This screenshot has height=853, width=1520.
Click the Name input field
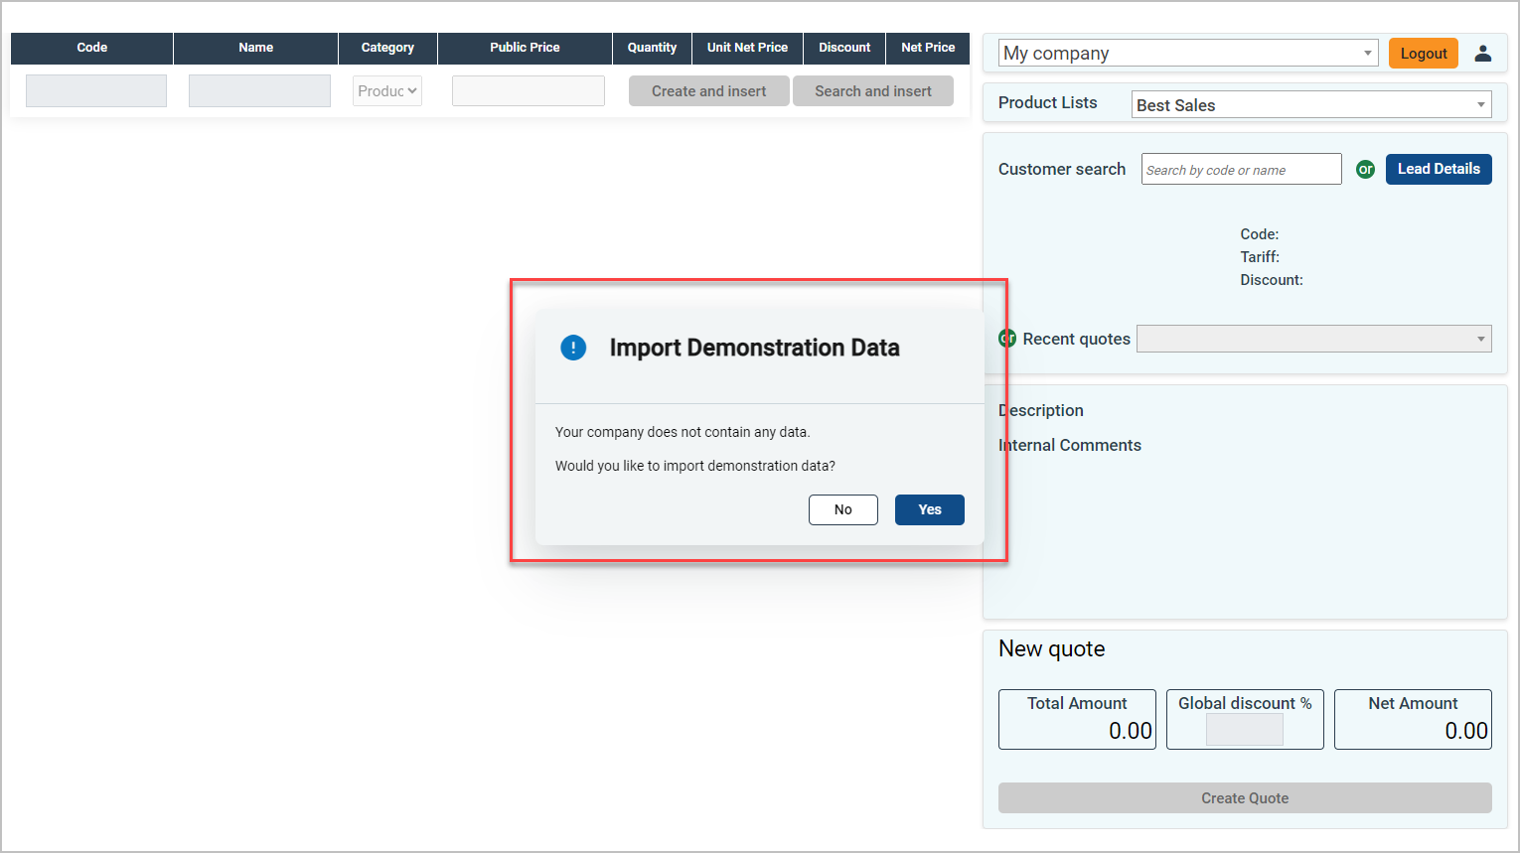tap(259, 91)
